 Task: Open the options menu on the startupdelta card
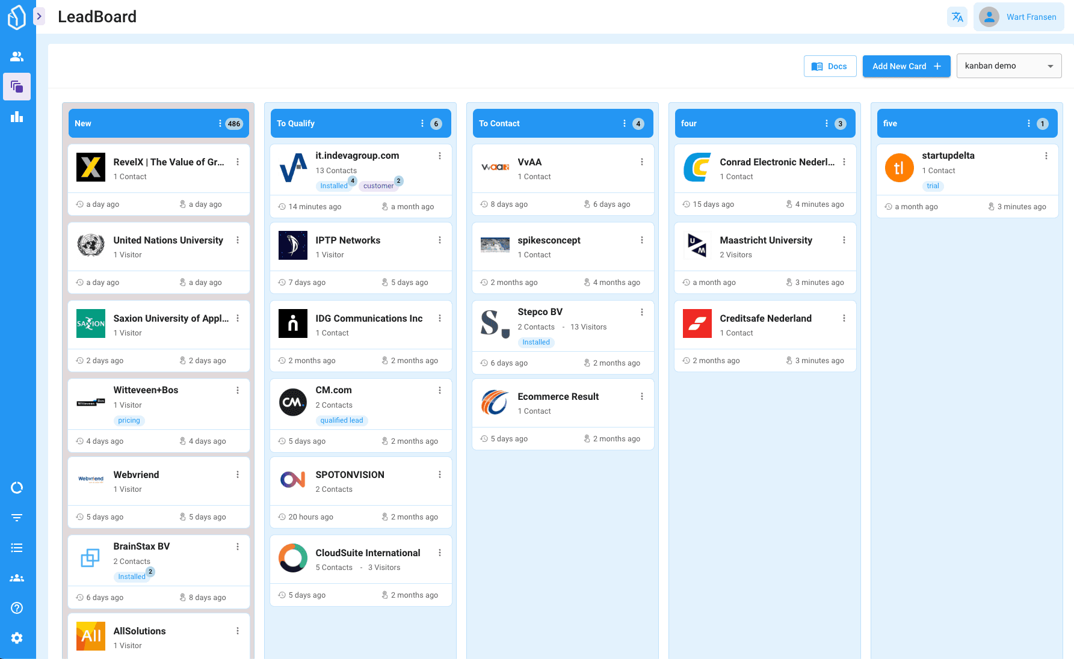[x=1046, y=155]
